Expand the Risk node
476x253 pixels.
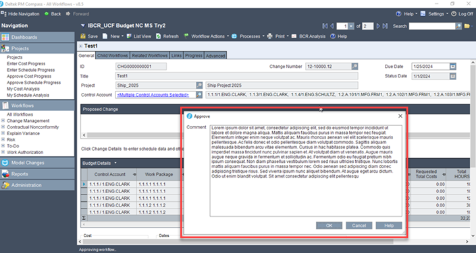click(x=3, y=139)
